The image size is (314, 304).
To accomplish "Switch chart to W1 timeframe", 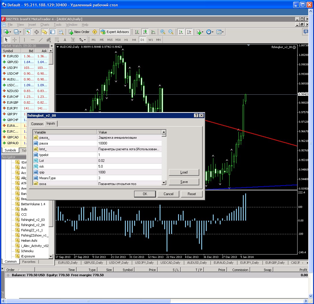I will coord(151,40).
